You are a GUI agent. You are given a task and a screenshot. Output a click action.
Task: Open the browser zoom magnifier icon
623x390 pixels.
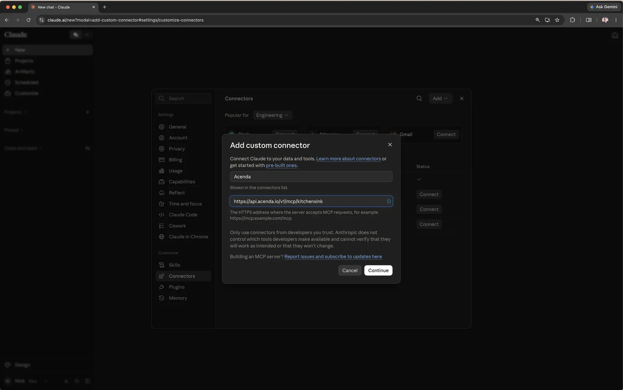click(x=538, y=20)
